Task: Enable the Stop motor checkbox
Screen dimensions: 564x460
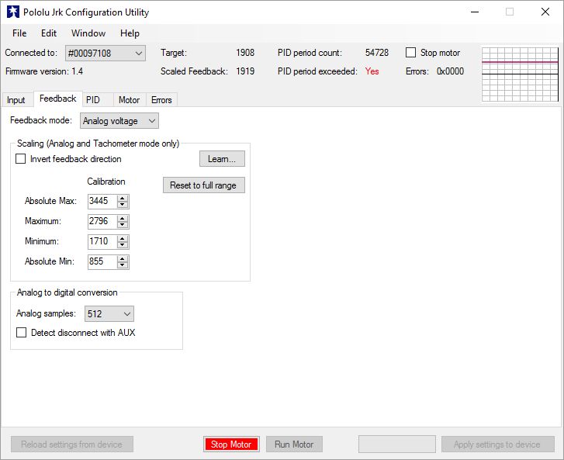Action: coord(410,53)
